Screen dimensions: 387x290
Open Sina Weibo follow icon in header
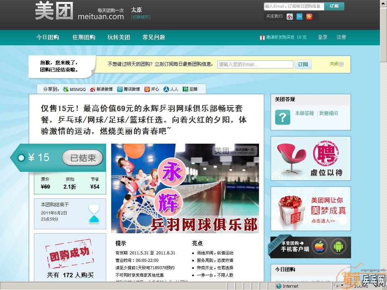coord(290,16)
